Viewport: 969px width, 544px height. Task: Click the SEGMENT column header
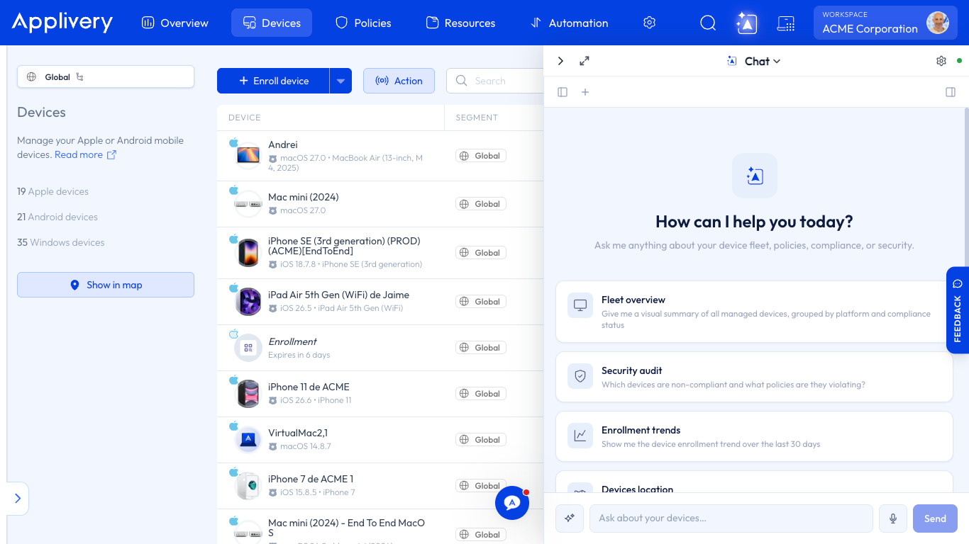477,118
